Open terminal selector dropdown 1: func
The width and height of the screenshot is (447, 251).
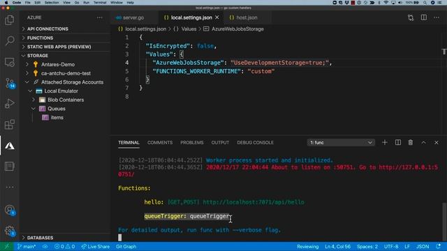pos(341,142)
